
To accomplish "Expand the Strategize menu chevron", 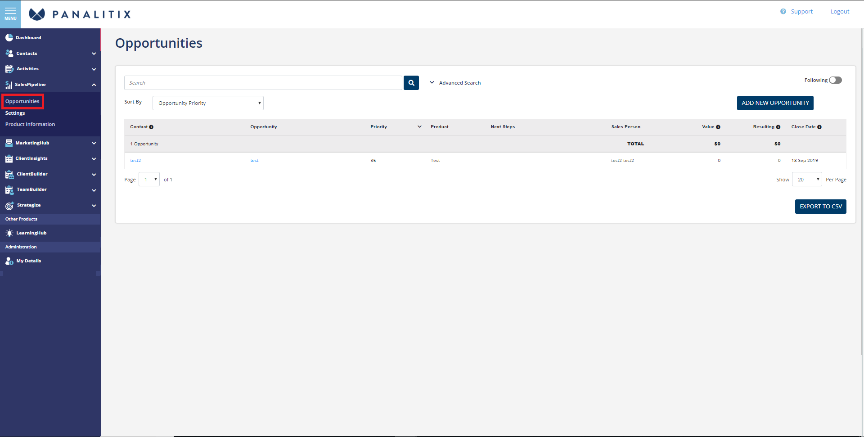I will point(94,206).
